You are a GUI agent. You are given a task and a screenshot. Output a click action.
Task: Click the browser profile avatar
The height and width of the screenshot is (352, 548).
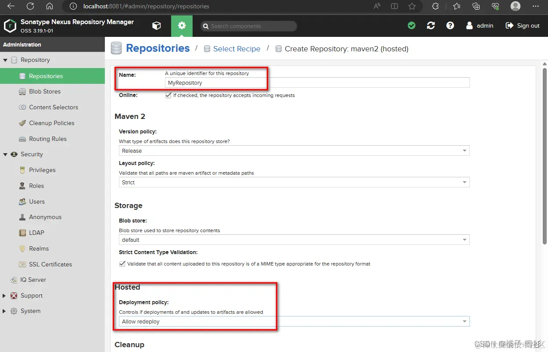516,6
